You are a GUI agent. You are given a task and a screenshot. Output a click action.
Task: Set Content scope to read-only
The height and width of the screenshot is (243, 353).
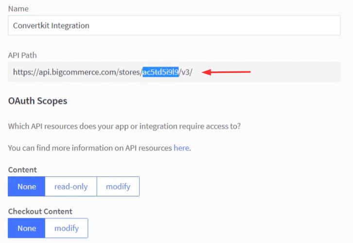[71, 187]
